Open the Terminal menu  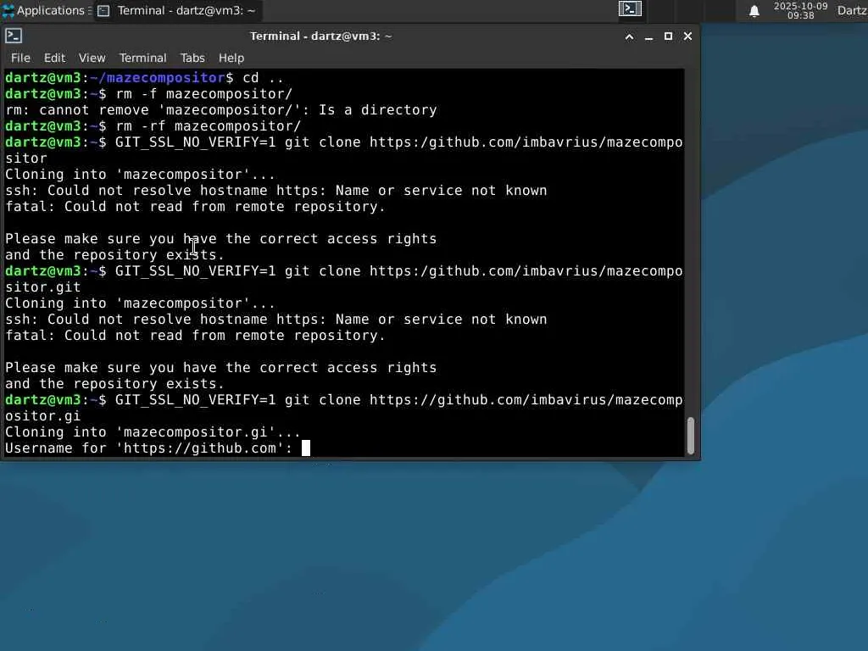pyautogui.click(x=142, y=58)
